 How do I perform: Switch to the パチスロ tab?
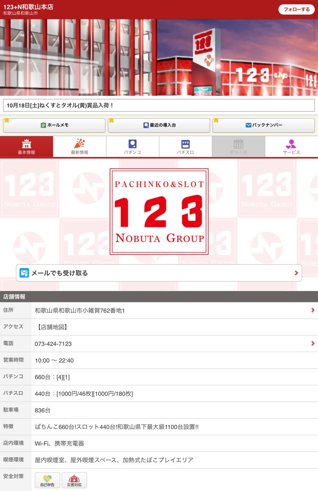186,146
